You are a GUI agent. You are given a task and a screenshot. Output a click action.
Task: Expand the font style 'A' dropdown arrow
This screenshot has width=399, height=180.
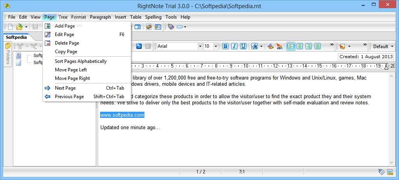[261, 47]
